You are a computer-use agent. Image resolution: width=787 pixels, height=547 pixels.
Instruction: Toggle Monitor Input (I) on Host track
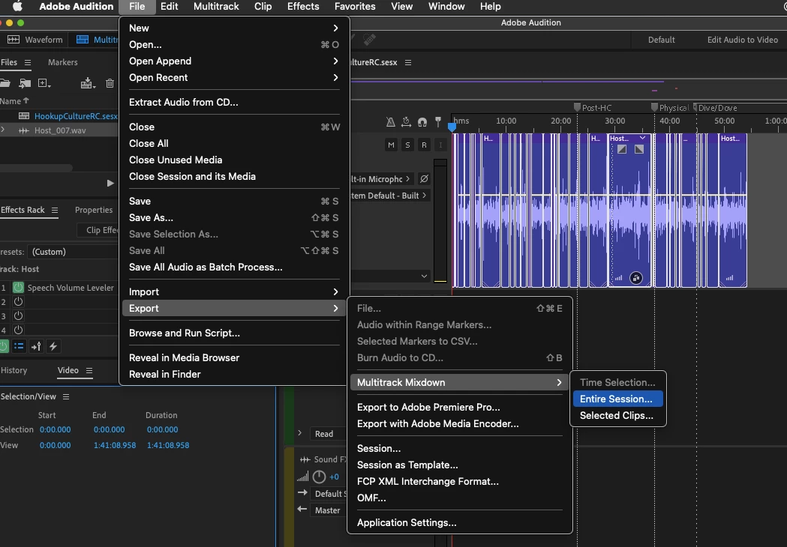point(440,145)
